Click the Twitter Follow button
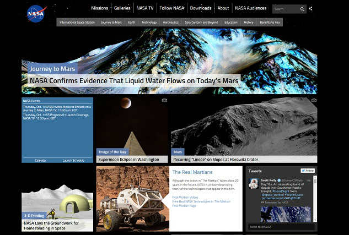Viewport: 349px width, 235px height. (308, 171)
